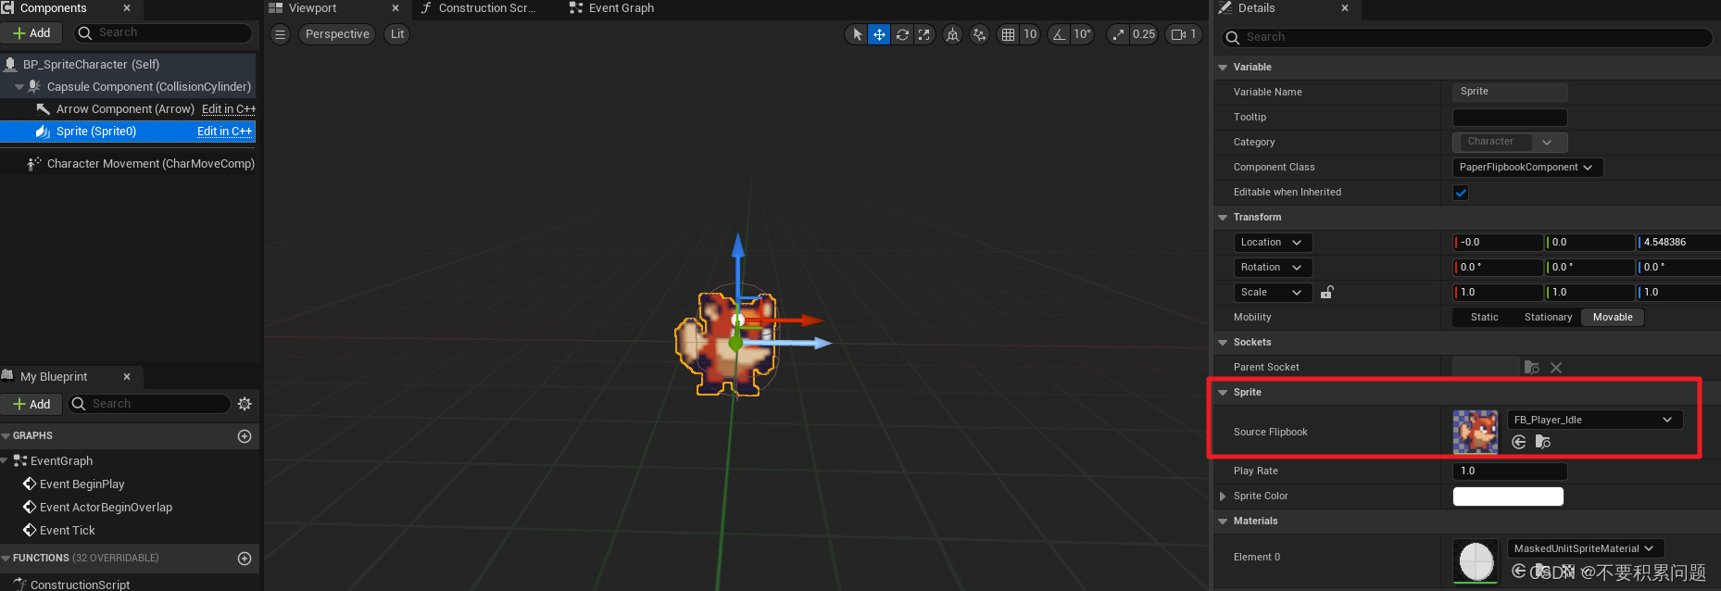The image size is (1721, 591).
Task: Toggle the scale lock icon
Action: [x=1326, y=293]
